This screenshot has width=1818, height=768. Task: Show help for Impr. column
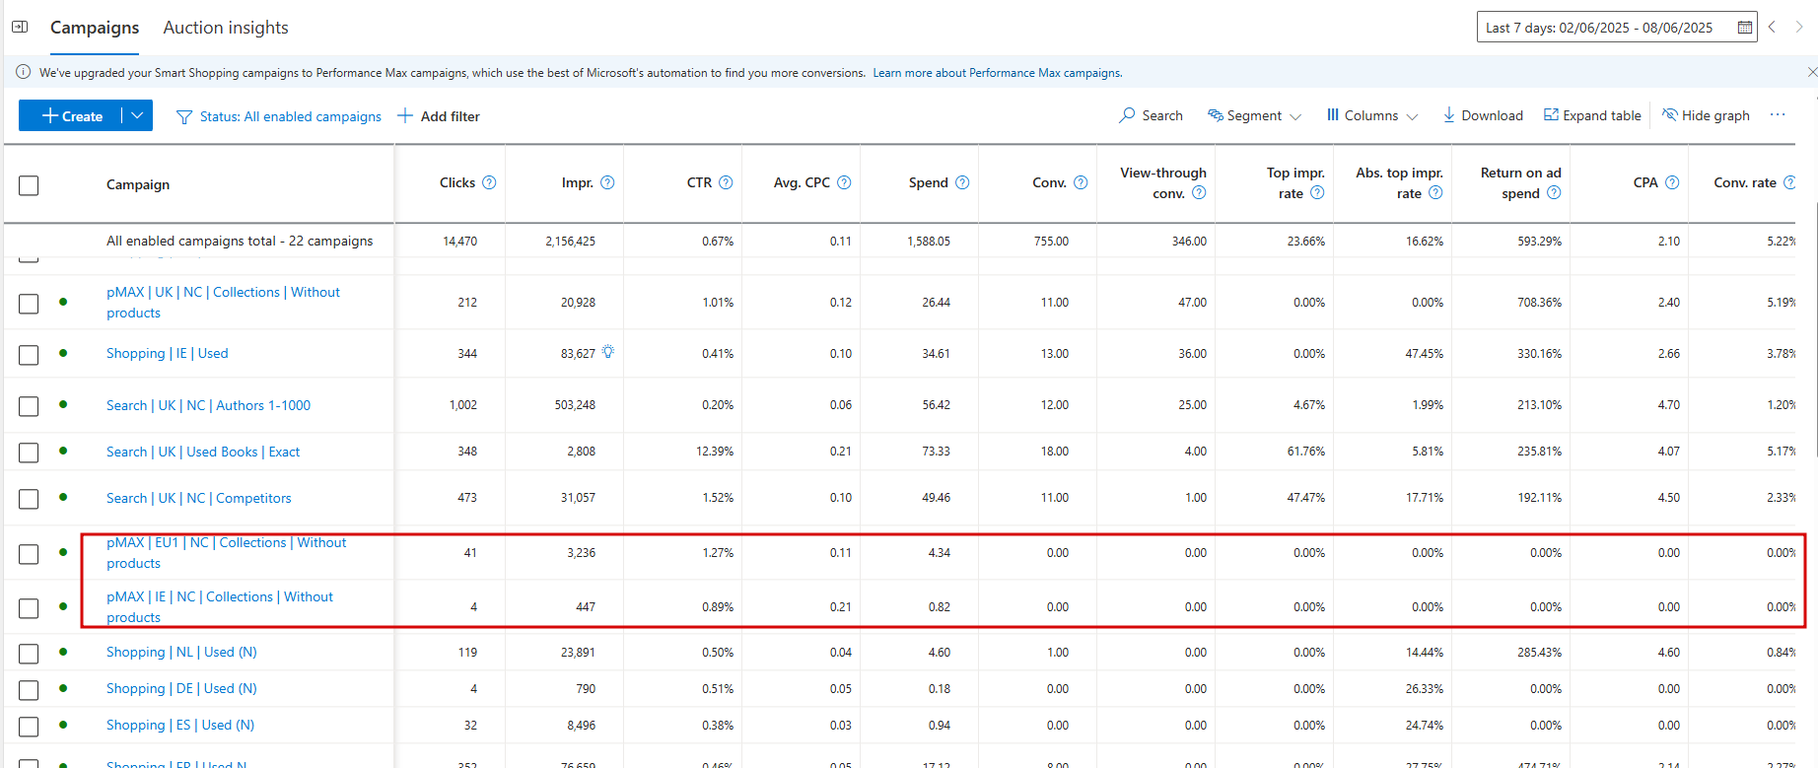click(607, 182)
